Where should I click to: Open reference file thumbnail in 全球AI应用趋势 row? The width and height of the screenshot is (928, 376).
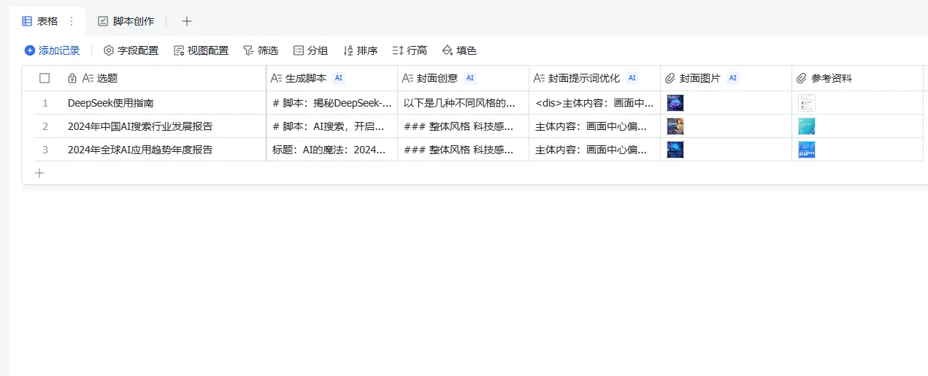point(807,150)
